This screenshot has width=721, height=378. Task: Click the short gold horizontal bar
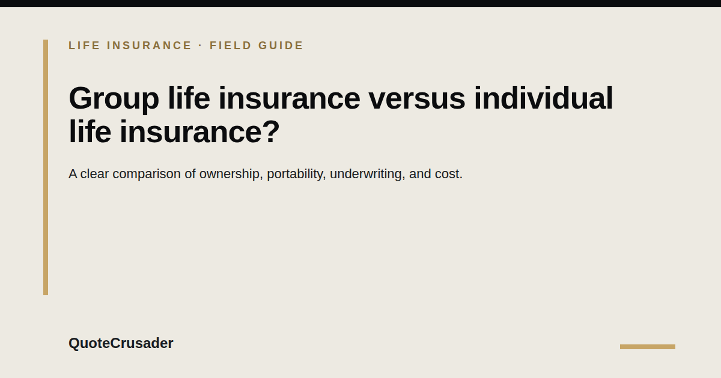648,347
